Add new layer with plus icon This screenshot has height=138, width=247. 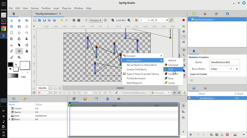coord(191,135)
